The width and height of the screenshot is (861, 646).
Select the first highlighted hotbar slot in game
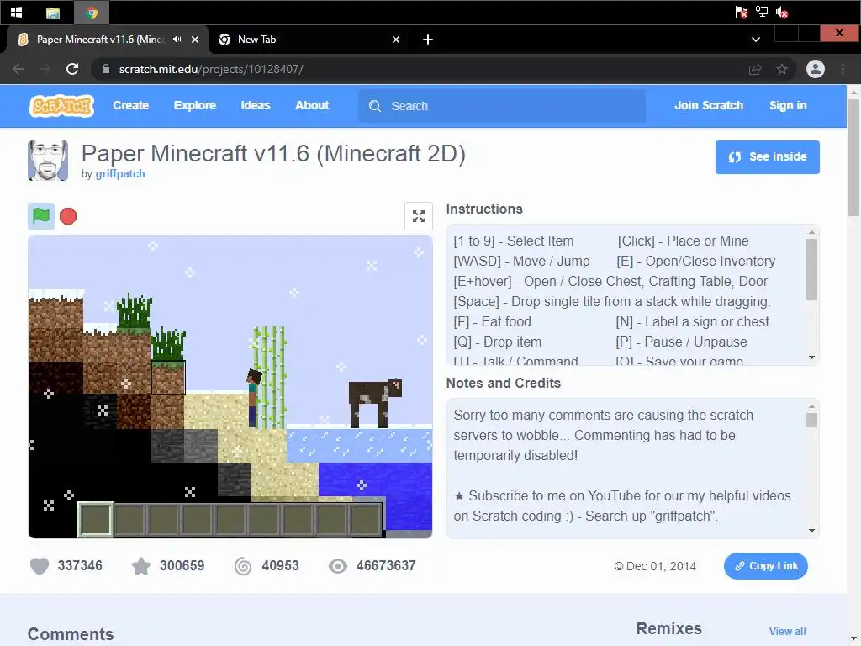point(96,519)
